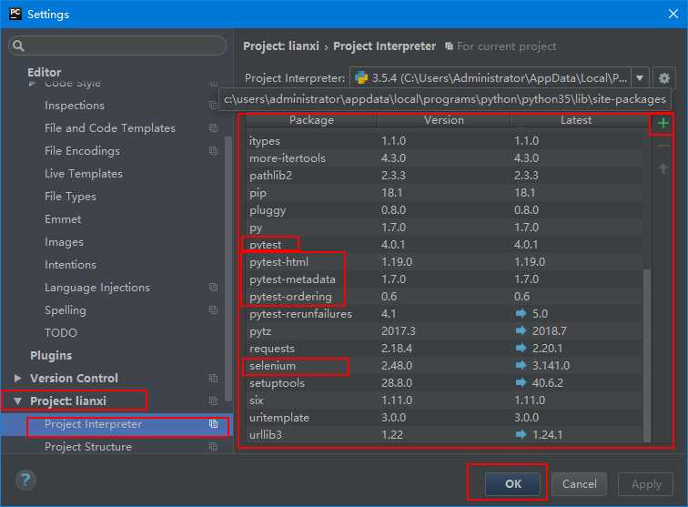Select the pytest-ordering package row
This screenshot has height=507, width=688.
tap(444, 297)
